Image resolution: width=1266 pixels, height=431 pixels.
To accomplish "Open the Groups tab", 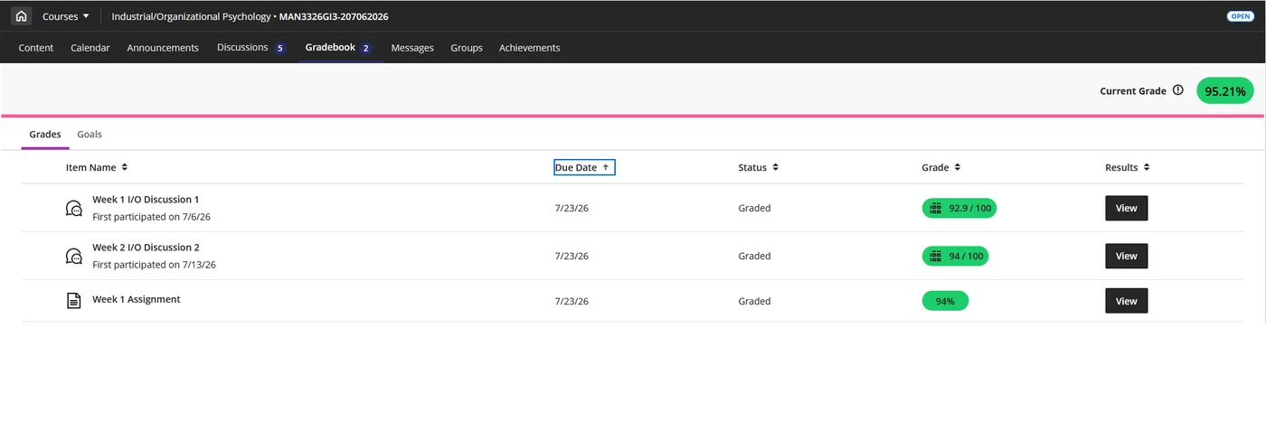I will click(467, 48).
